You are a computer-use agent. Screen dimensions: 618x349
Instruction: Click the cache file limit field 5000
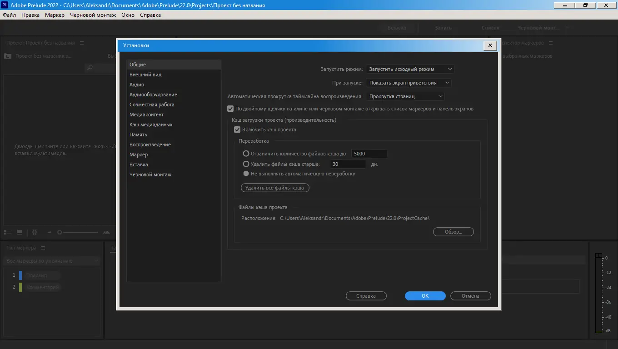coord(369,154)
